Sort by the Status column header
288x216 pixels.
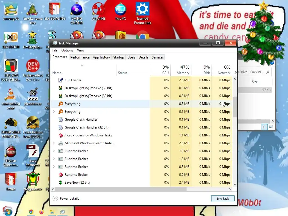(133, 70)
